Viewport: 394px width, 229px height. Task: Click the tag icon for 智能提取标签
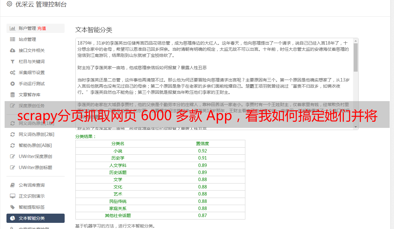13,207
